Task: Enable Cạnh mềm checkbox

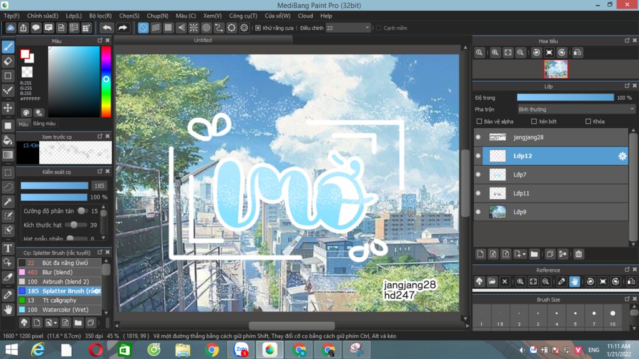Action: click(379, 27)
